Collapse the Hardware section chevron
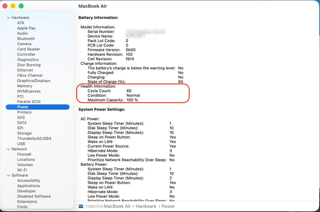 click(8, 18)
